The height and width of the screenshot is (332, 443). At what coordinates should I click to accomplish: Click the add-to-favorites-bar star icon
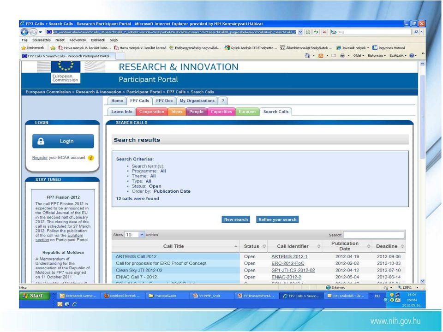(53, 47)
